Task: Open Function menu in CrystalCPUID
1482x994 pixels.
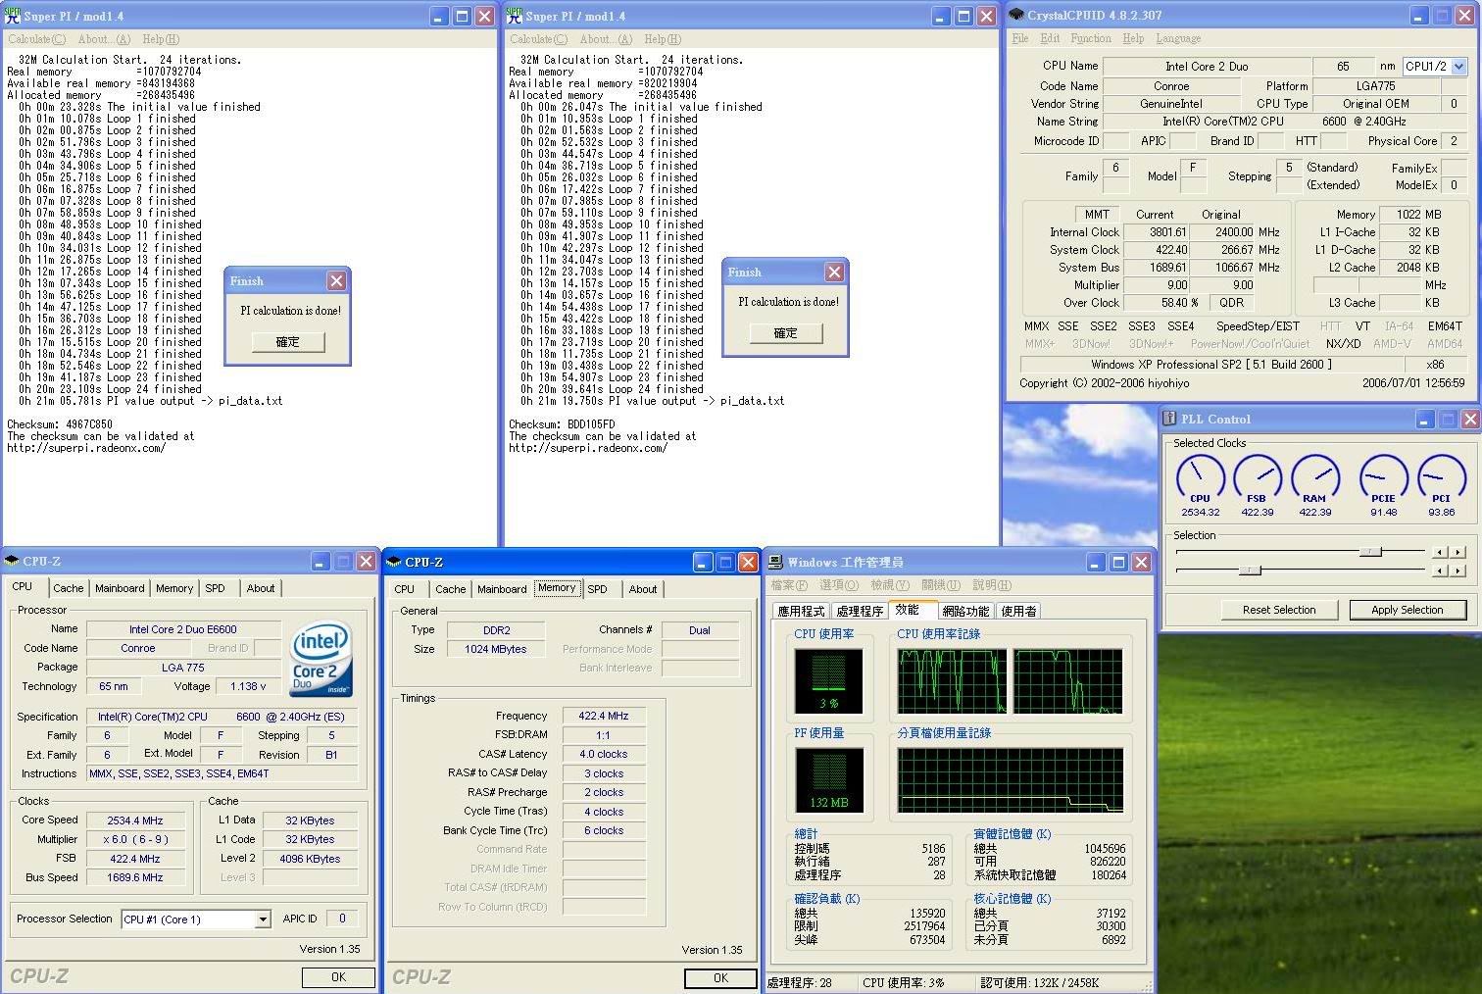Action: click(x=1091, y=38)
